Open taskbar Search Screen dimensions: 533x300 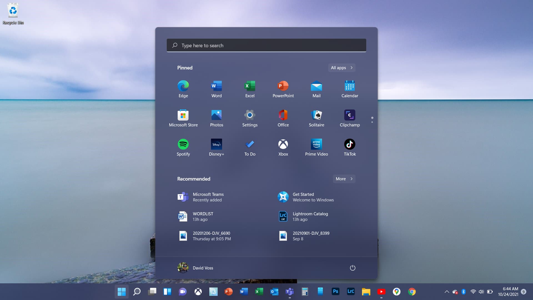(137, 292)
